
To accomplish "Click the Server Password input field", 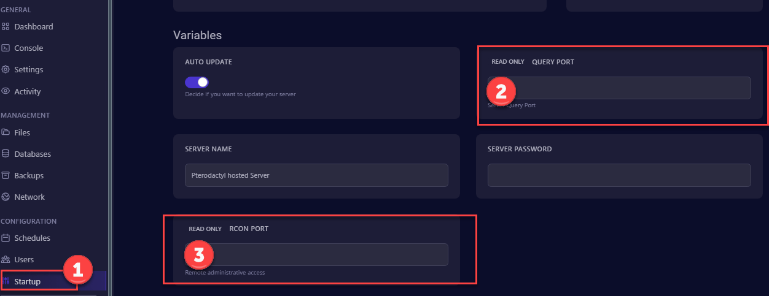I will 619,175.
